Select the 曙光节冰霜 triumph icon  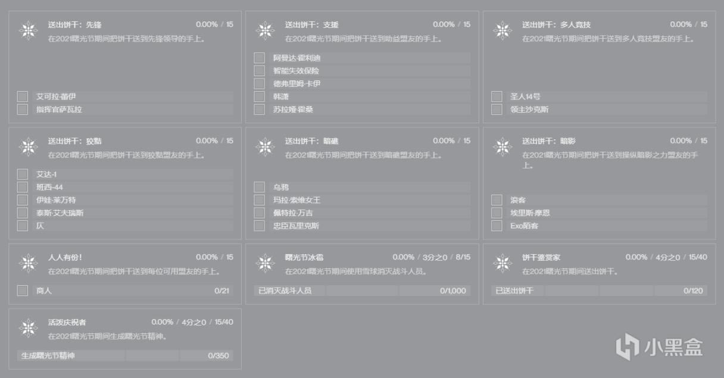(x=265, y=263)
